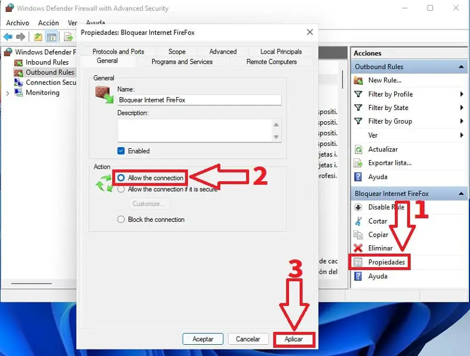The width and height of the screenshot is (470, 356).
Task: Collapse the Bloquear Internet FireFox actions section
Action: click(461, 194)
